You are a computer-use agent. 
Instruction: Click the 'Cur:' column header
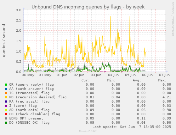86,80
